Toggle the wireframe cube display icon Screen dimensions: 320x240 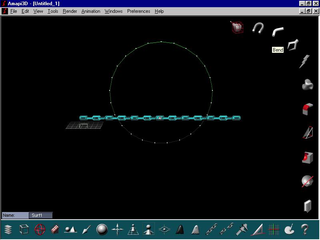pyautogui.click(x=24, y=230)
